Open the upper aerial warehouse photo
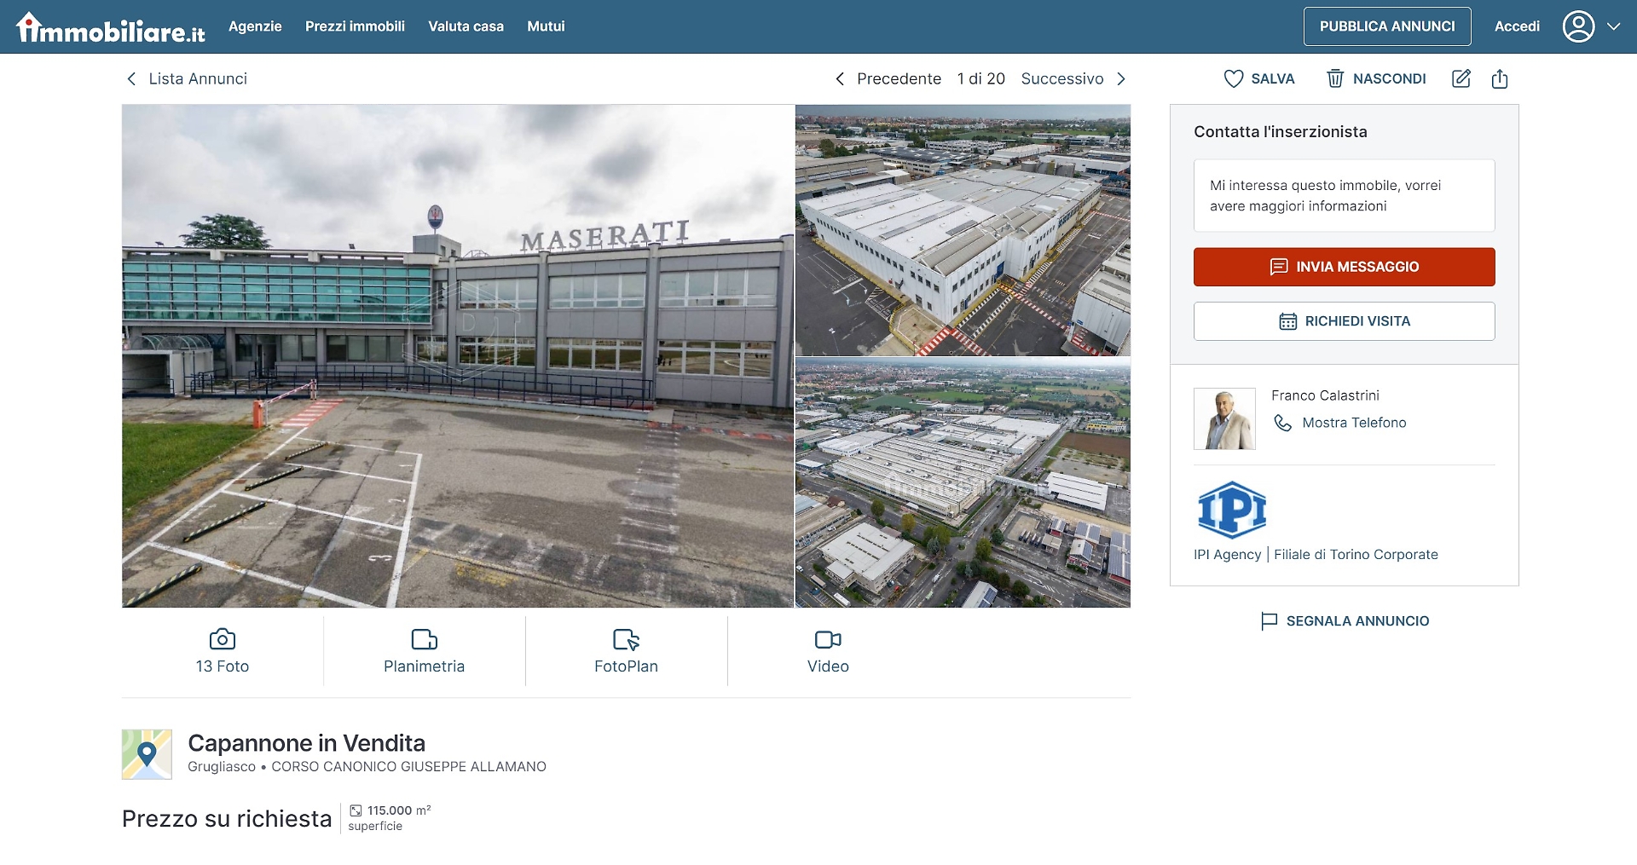Screen dimensions: 1637x865 point(963,230)
